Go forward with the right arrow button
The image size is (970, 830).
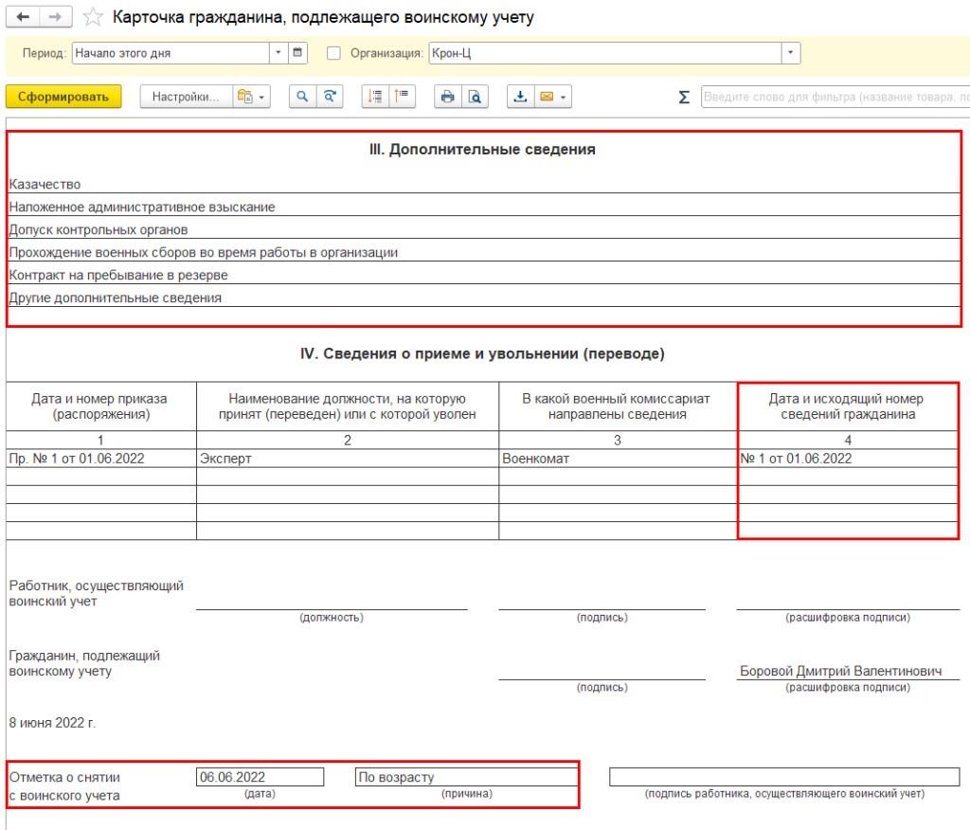point(56,17)
